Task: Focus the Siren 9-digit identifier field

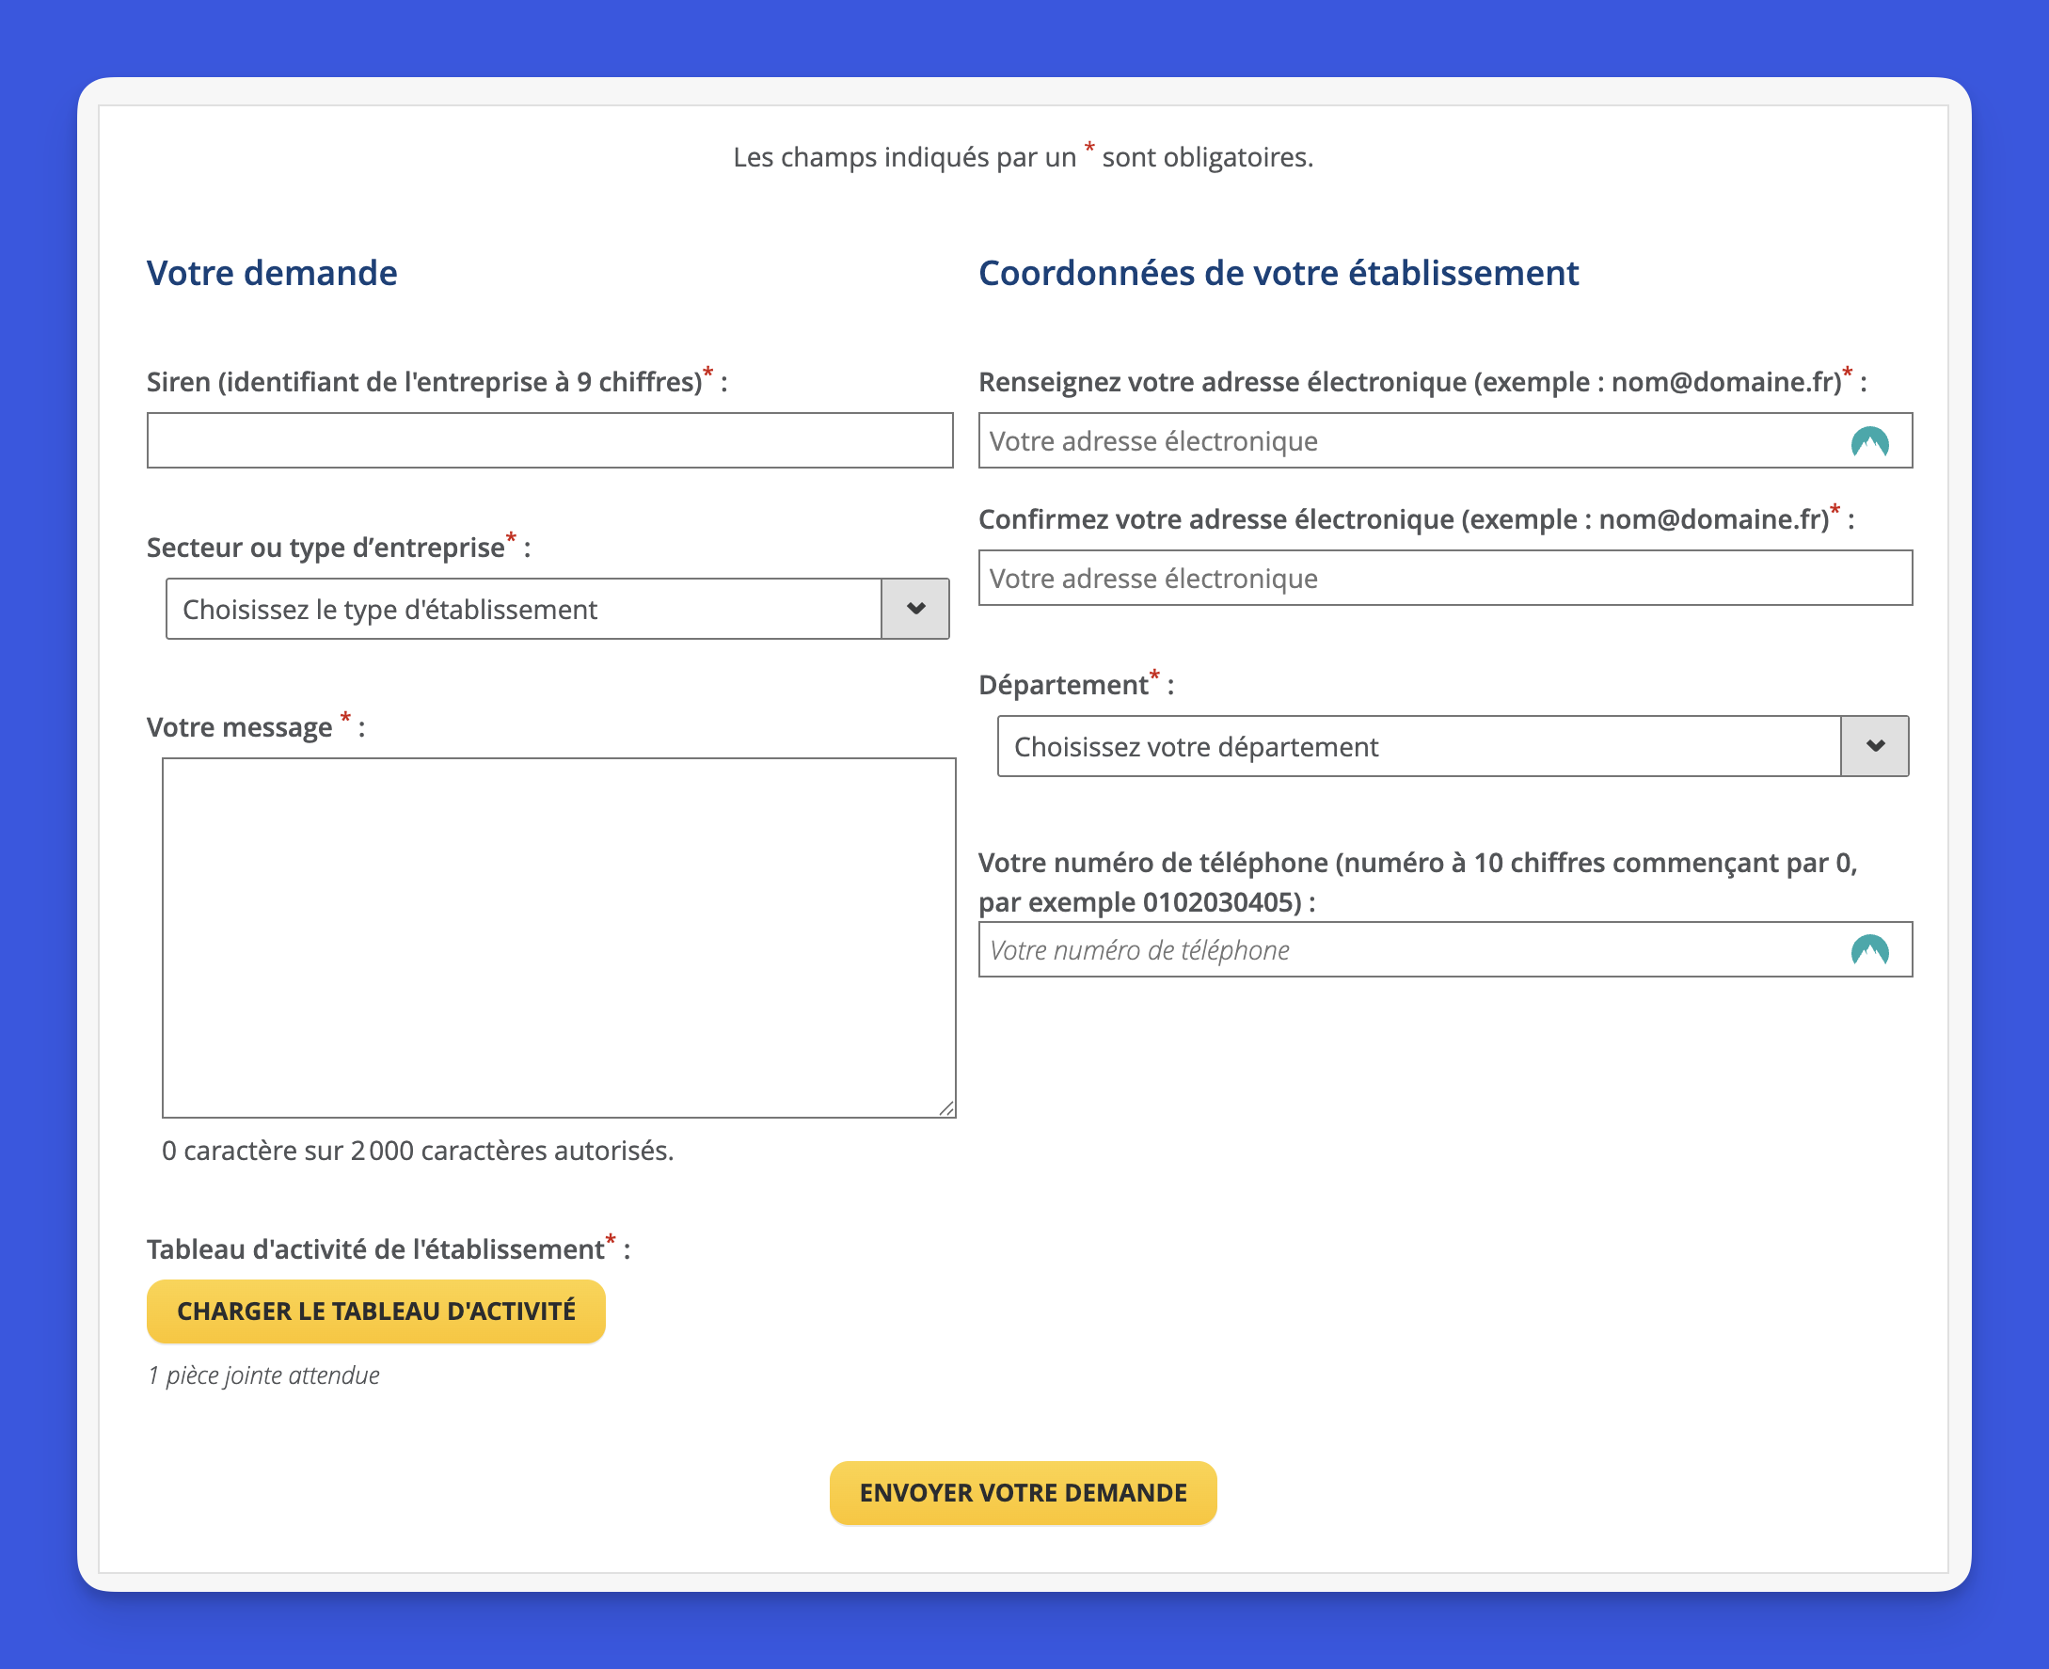Action: tap(549, 440)
